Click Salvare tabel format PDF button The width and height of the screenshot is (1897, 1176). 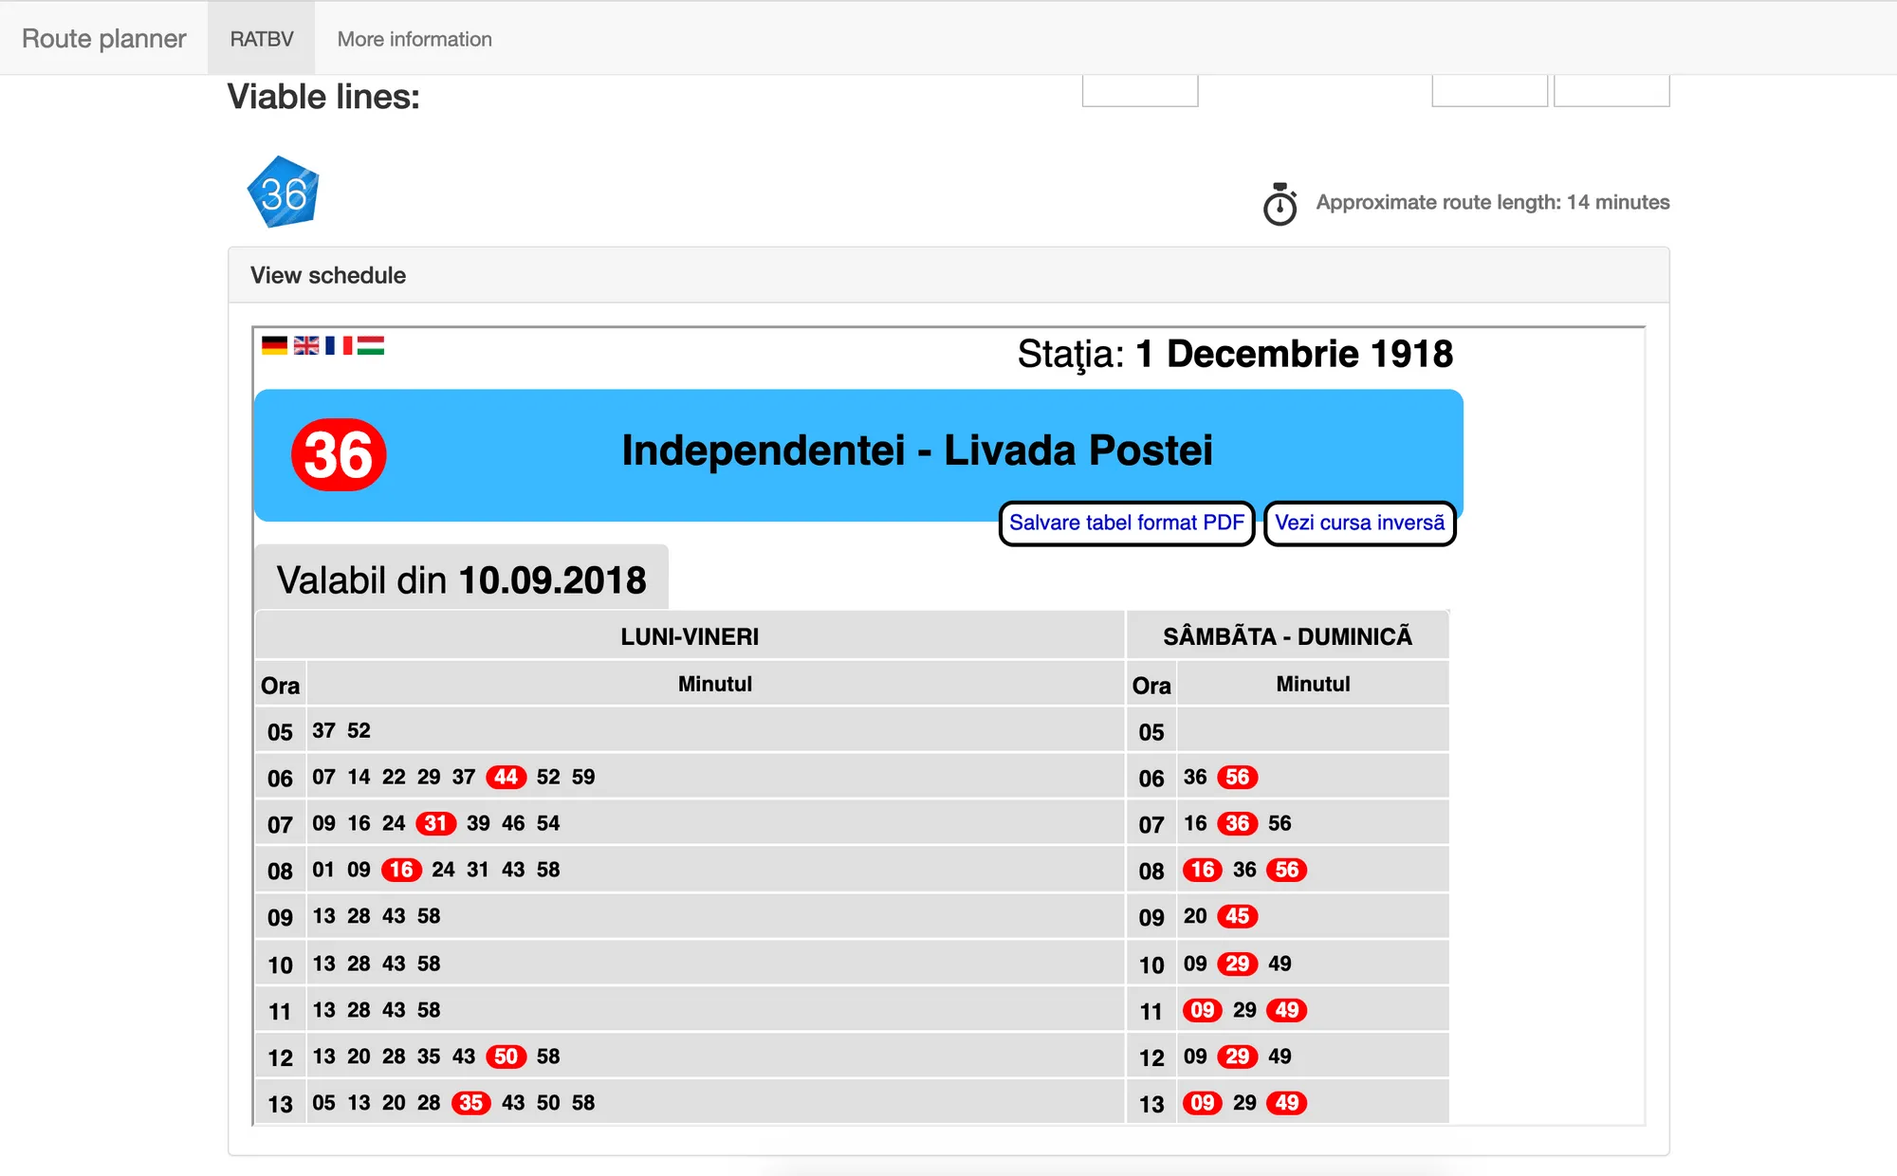1126,524
